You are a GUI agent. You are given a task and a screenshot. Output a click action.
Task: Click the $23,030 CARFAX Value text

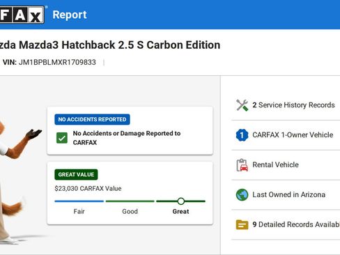[x=88, y=188]
